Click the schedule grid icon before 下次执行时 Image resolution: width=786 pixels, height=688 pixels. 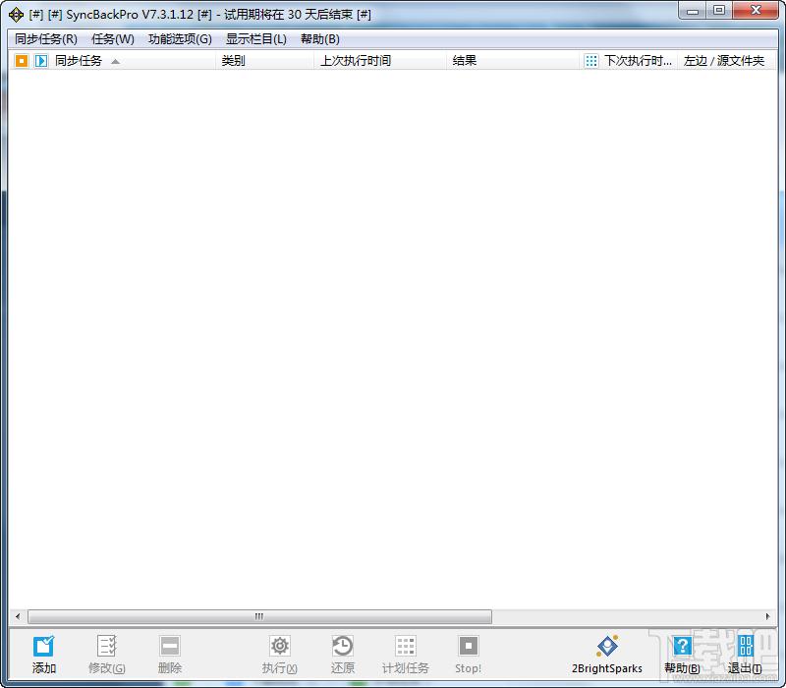point(591,61)
